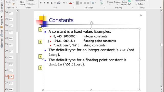The image size is (164, 92).
Task: Click animation tag number 1
Action: tap(40, 30)
